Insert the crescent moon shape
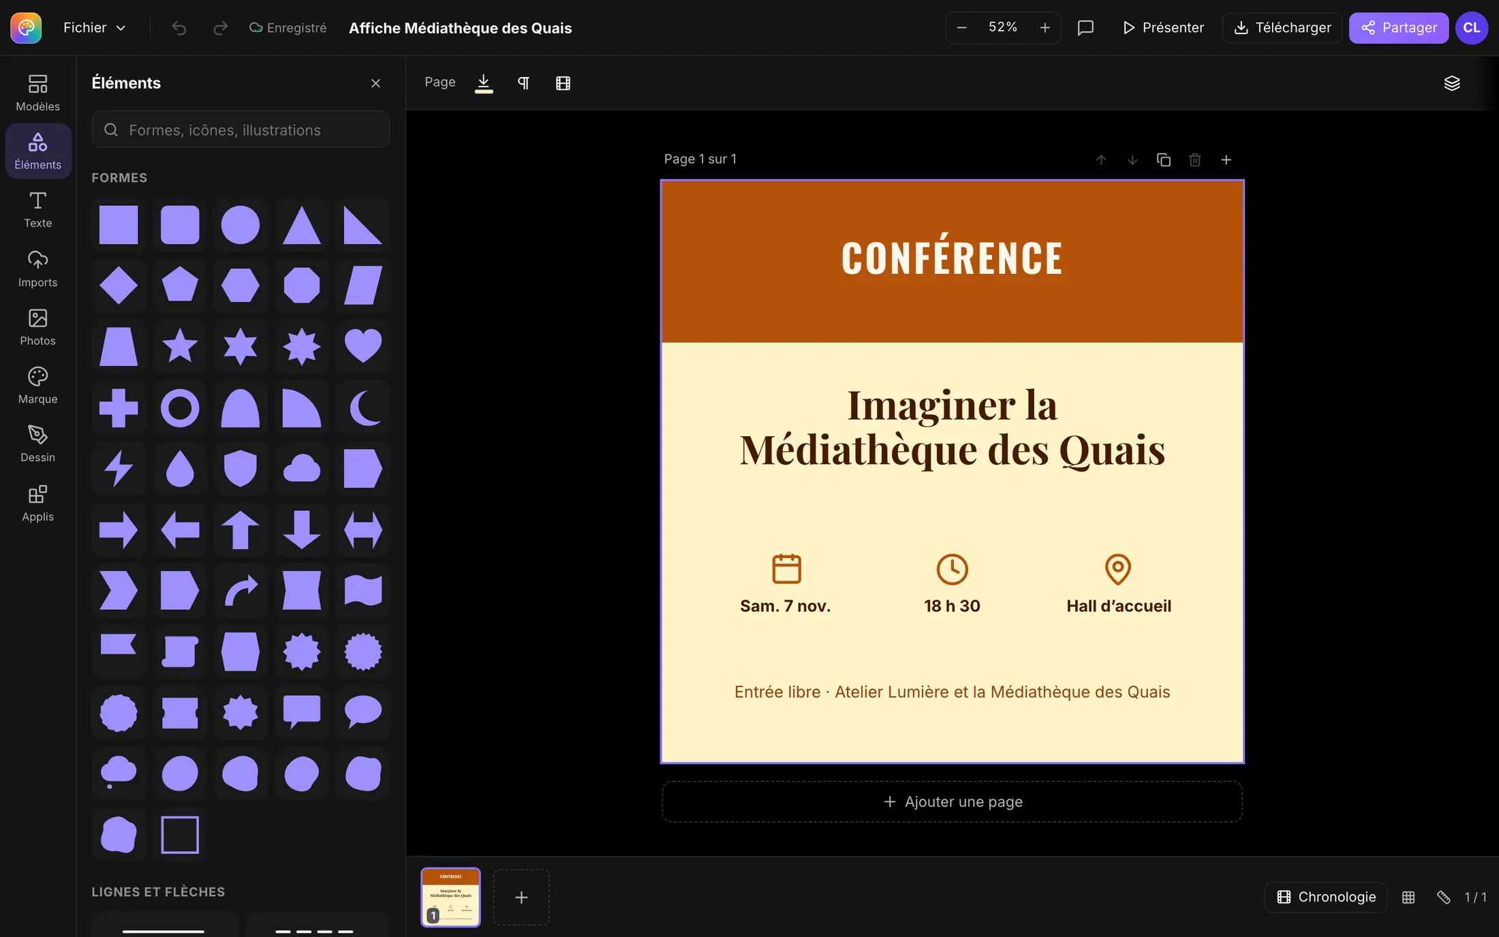 click(363, 408)
